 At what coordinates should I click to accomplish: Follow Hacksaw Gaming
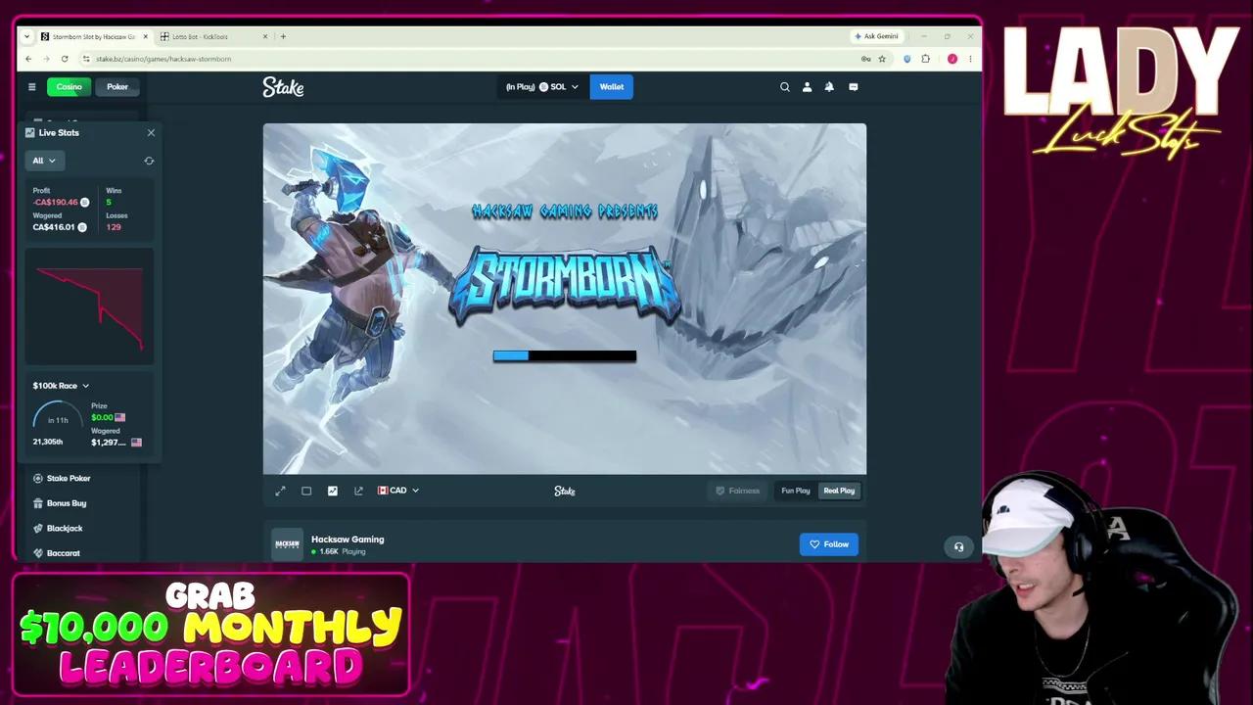point(829,544)
